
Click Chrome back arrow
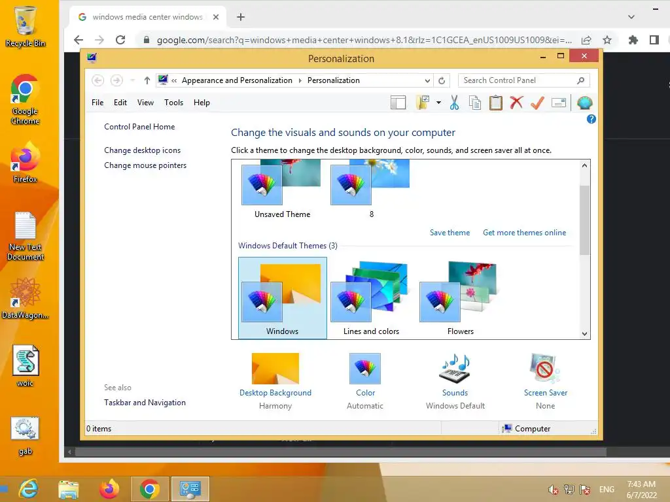click(79, 40)
